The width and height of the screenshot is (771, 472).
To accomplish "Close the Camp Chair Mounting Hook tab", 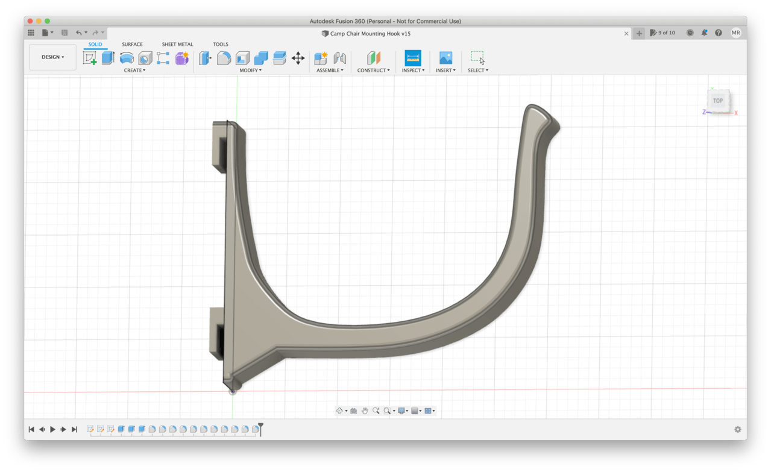I will pos(626,34).
